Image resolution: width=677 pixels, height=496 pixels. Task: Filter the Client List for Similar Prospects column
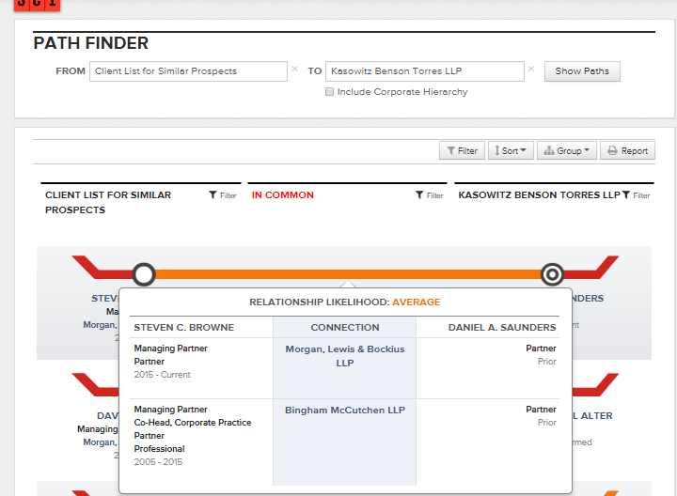[223, 195]
